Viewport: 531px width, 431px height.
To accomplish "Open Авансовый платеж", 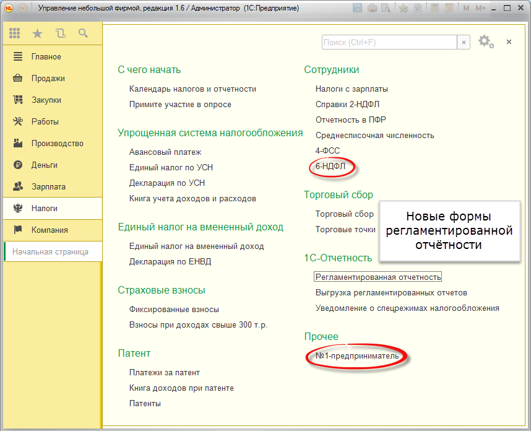I will point(165,152).
